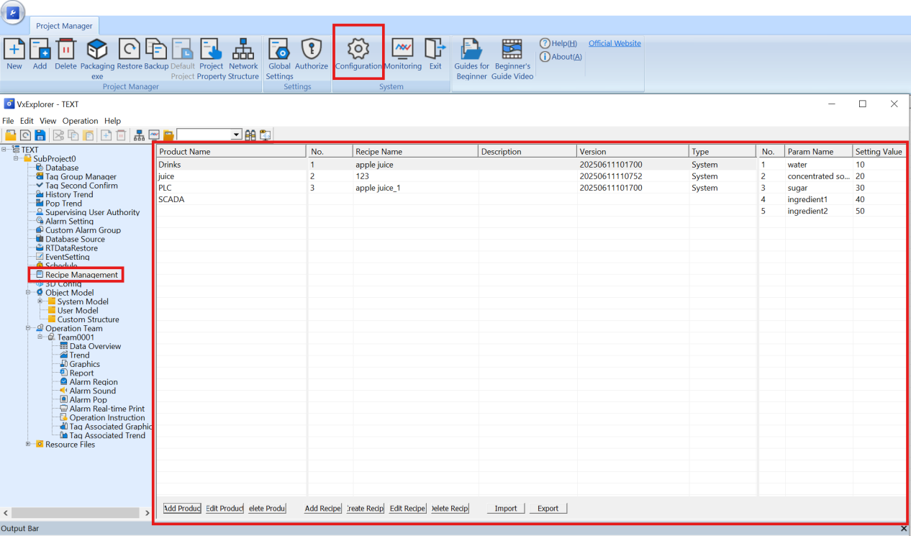Click the open folder toolbar icon in VxExplorer

pyautogui.click(x=11, y=135)
